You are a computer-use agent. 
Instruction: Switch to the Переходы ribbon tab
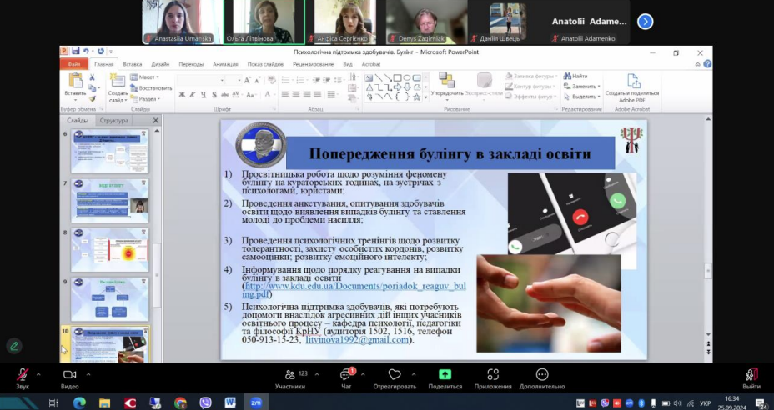coord(191,64)
